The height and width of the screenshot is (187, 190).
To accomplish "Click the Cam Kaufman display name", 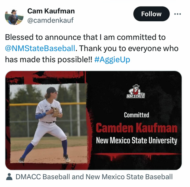I will point(51,11).
